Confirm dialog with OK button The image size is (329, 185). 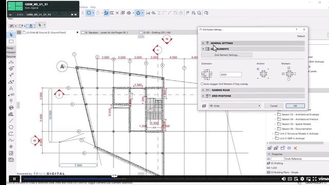coord(295,106)
